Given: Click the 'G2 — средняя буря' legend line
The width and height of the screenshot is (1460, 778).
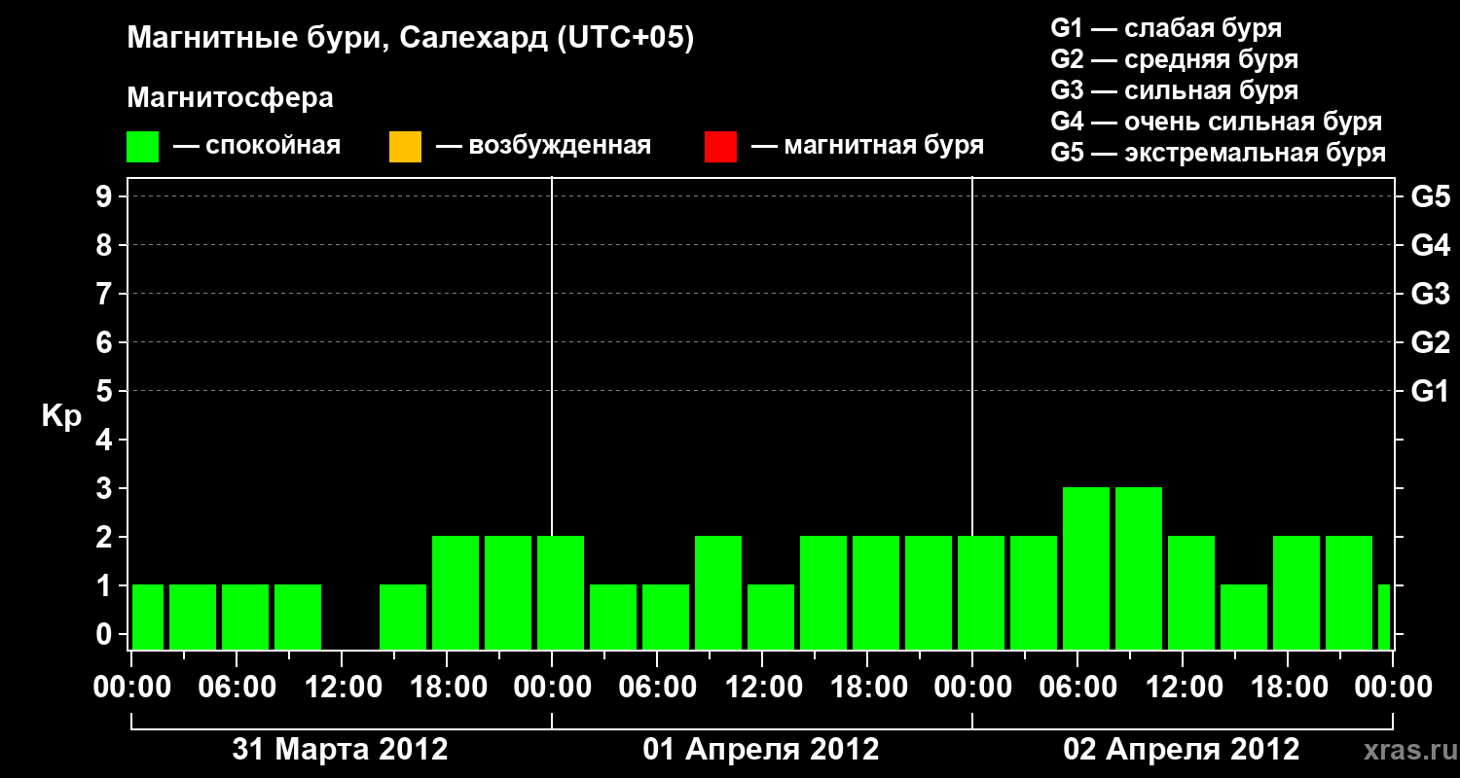Looking at the screenshot, I should tap(1174, 59).
